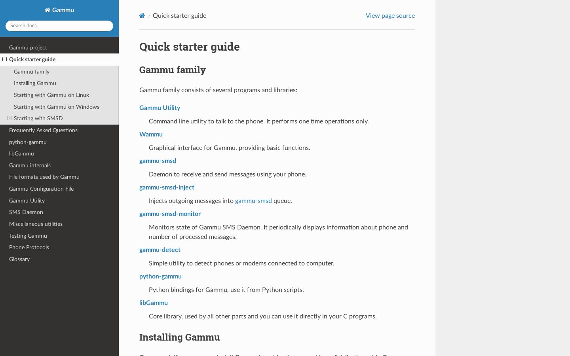Open Gammu project in sidebar
This screenshot has width=570, height=356.
click(x=59, y=47)
